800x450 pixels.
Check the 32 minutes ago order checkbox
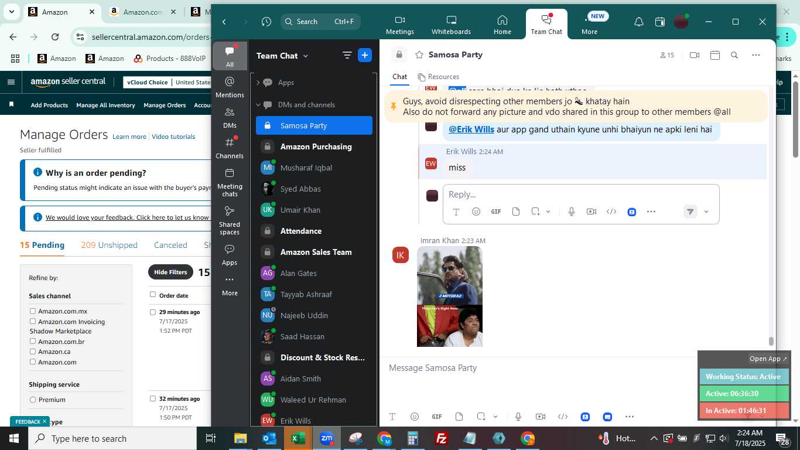pyautogui.click(x=153, y=398)
